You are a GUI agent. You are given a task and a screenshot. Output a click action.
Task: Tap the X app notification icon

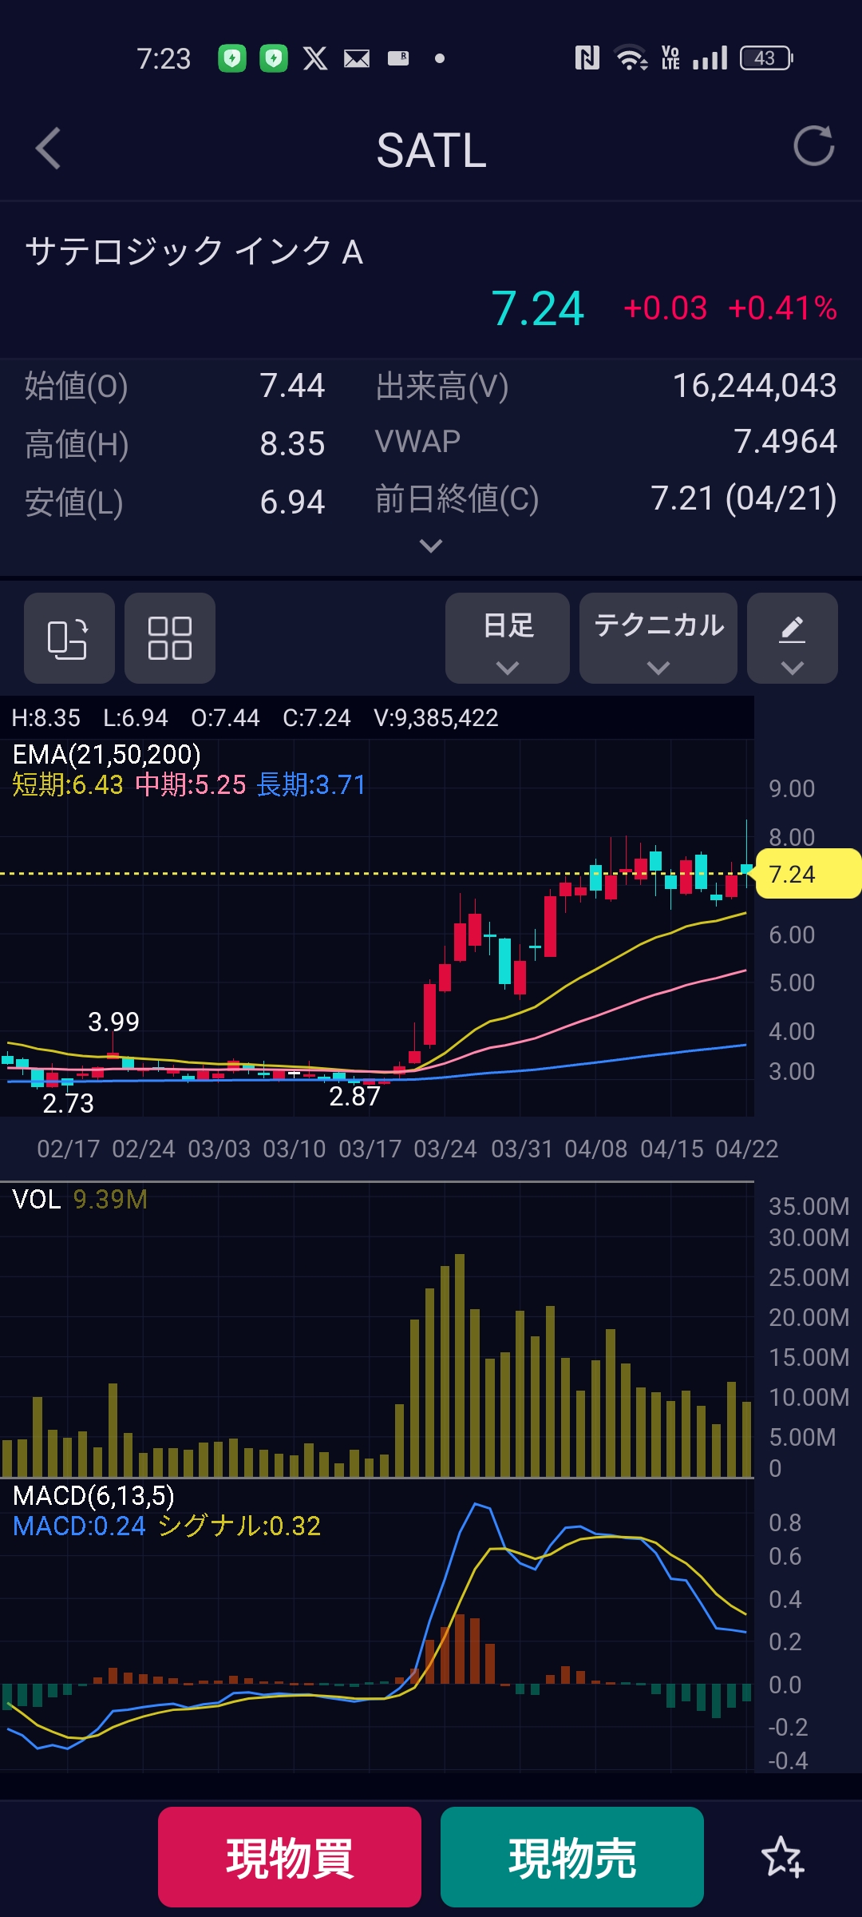[314, 58]
